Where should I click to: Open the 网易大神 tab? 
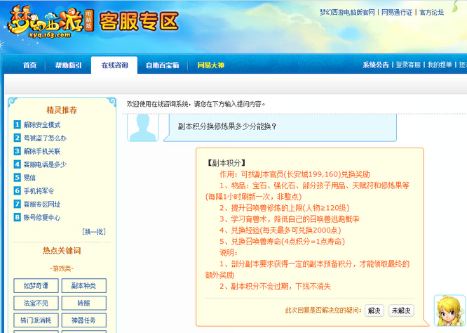211,65
